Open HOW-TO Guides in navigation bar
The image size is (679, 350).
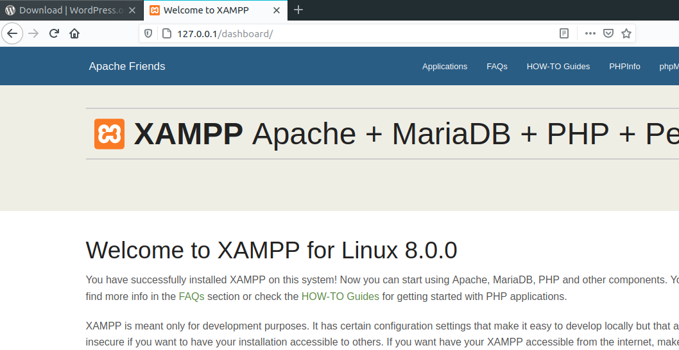pos(558,67)
